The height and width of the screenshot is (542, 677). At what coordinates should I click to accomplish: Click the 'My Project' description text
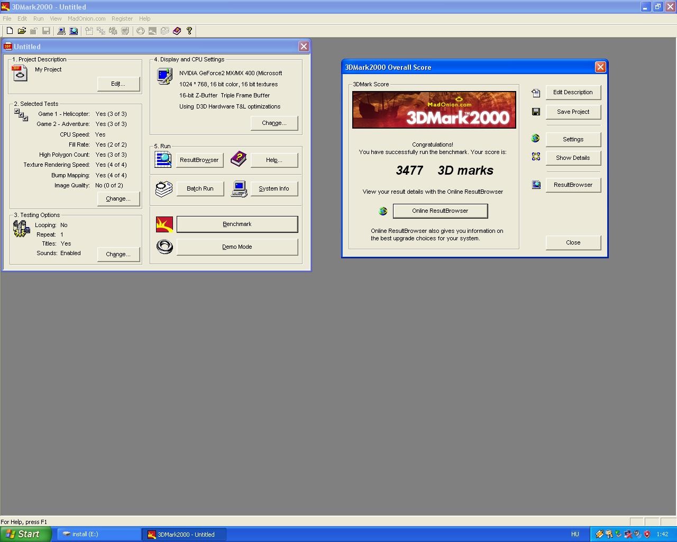[x=48, y=69]
